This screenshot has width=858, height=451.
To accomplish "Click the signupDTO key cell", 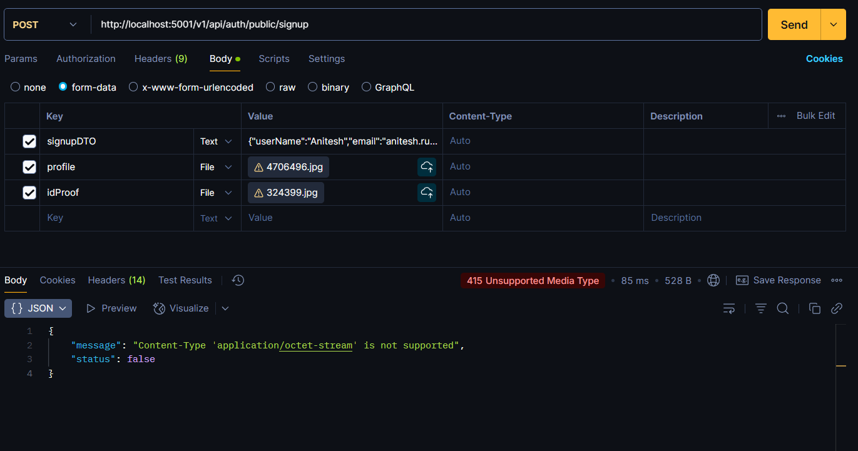I will tap(116, 141).
